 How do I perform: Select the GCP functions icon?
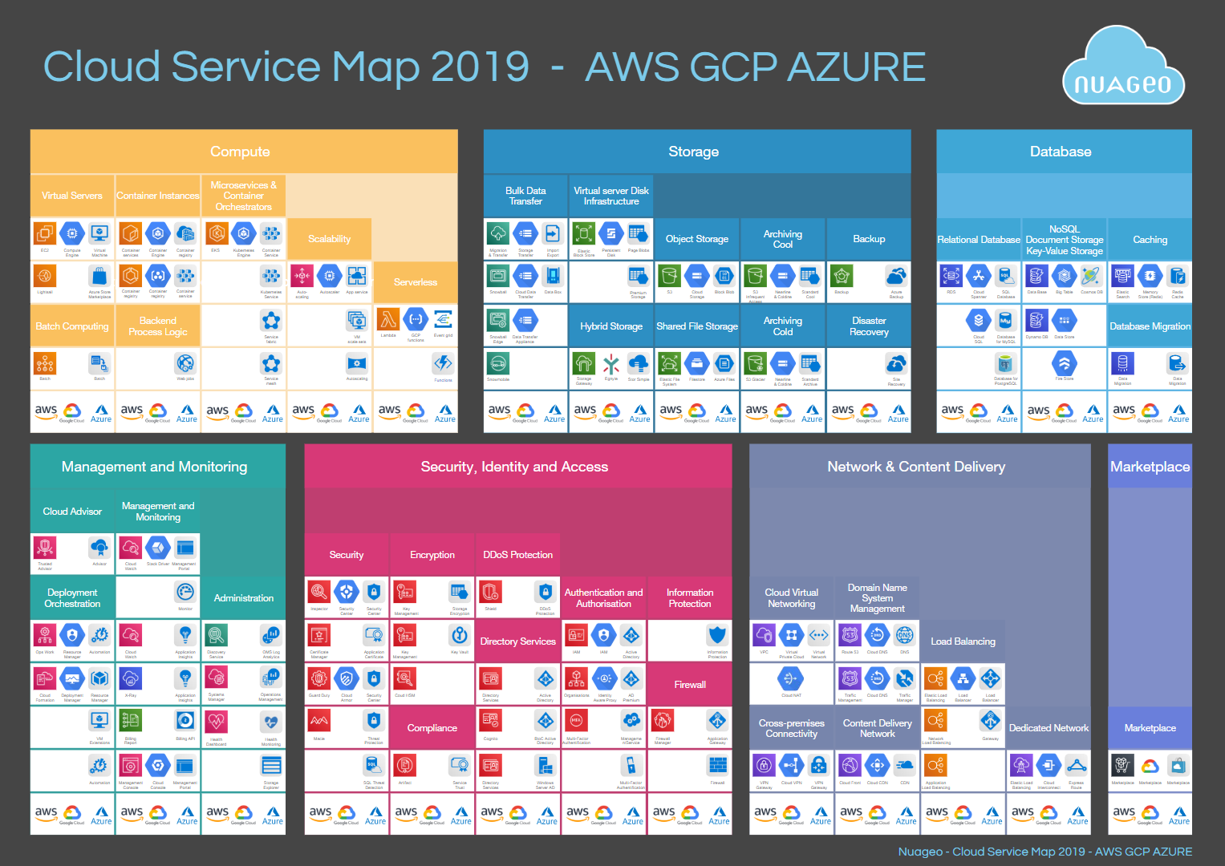(x=416, y=320)
